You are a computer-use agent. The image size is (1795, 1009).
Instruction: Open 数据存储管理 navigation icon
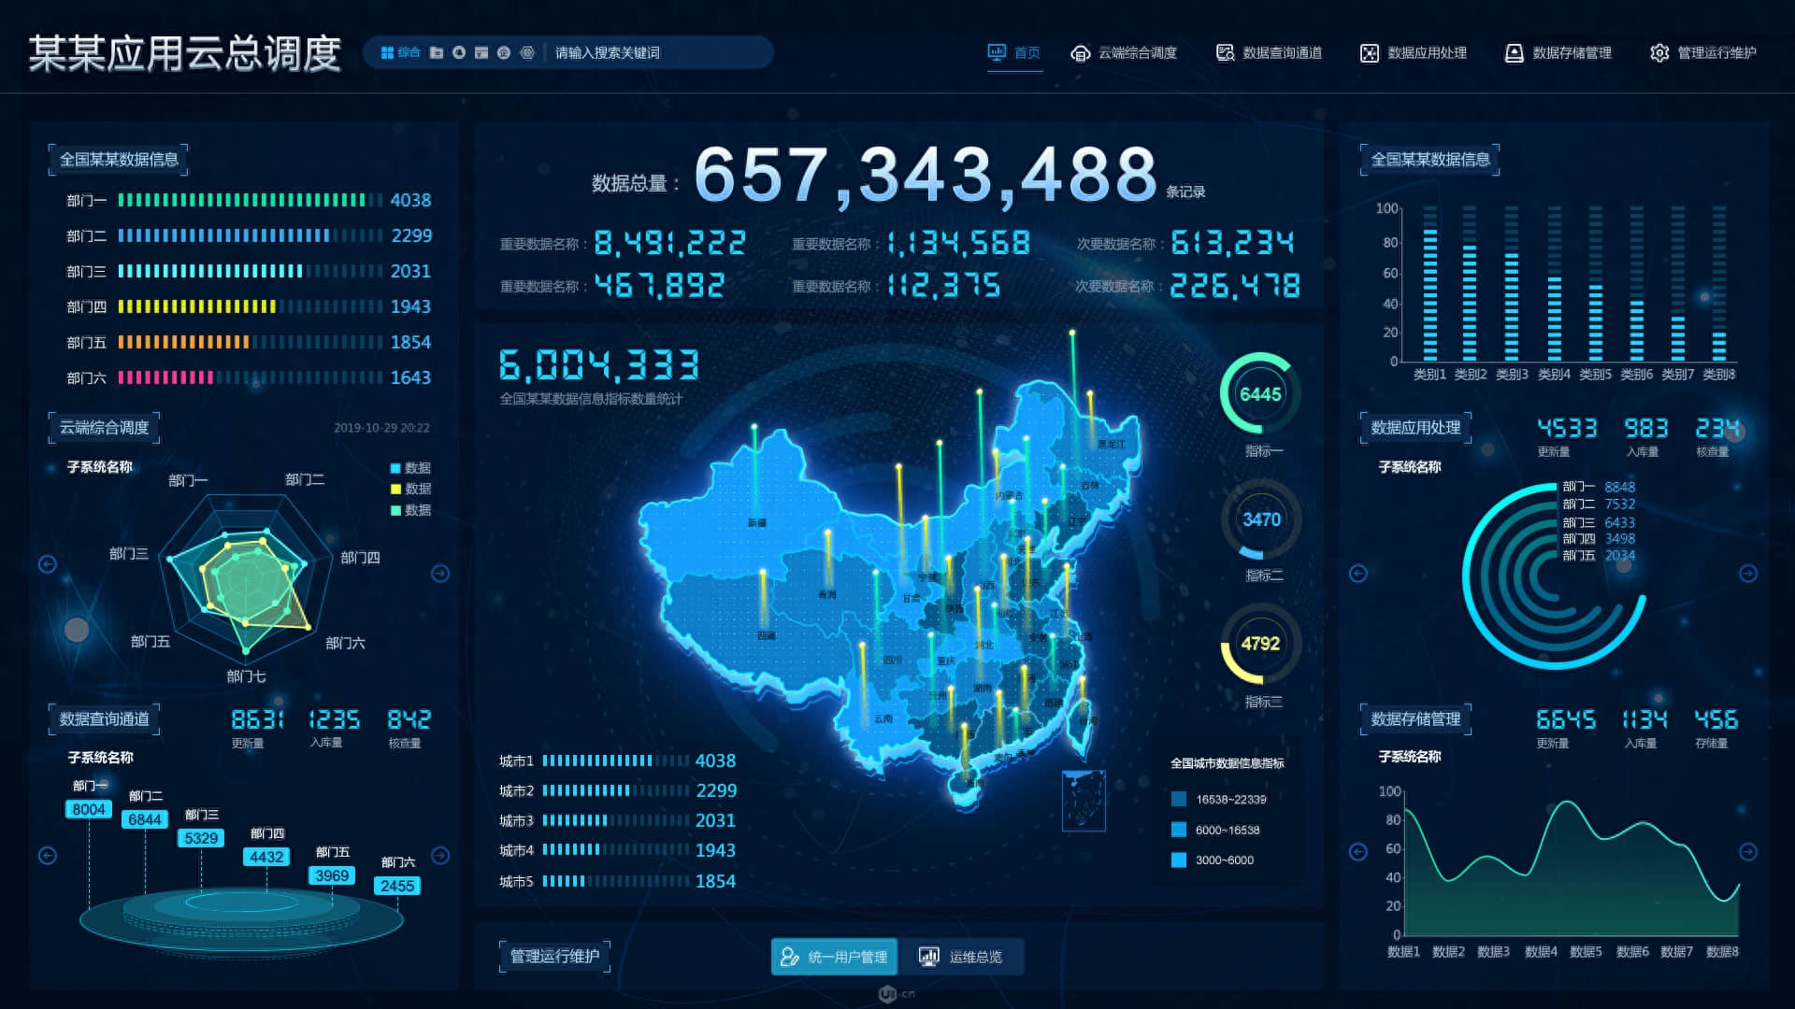(x=1514, y=53)
